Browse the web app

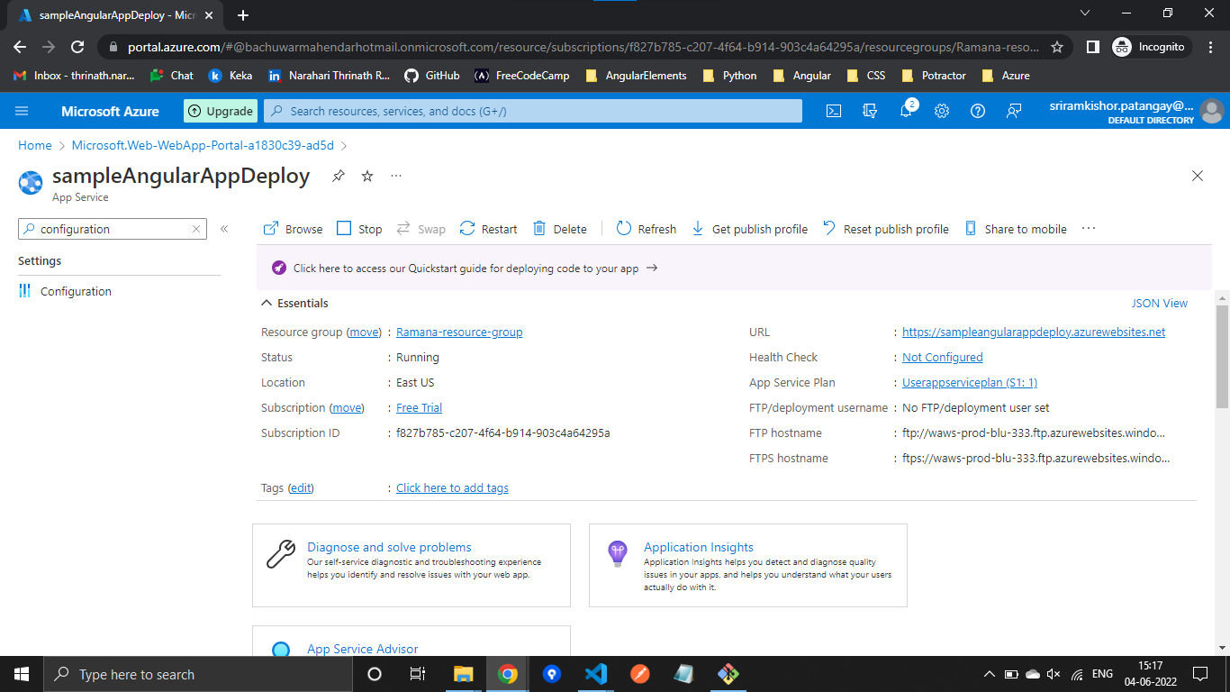pos(293,229)
